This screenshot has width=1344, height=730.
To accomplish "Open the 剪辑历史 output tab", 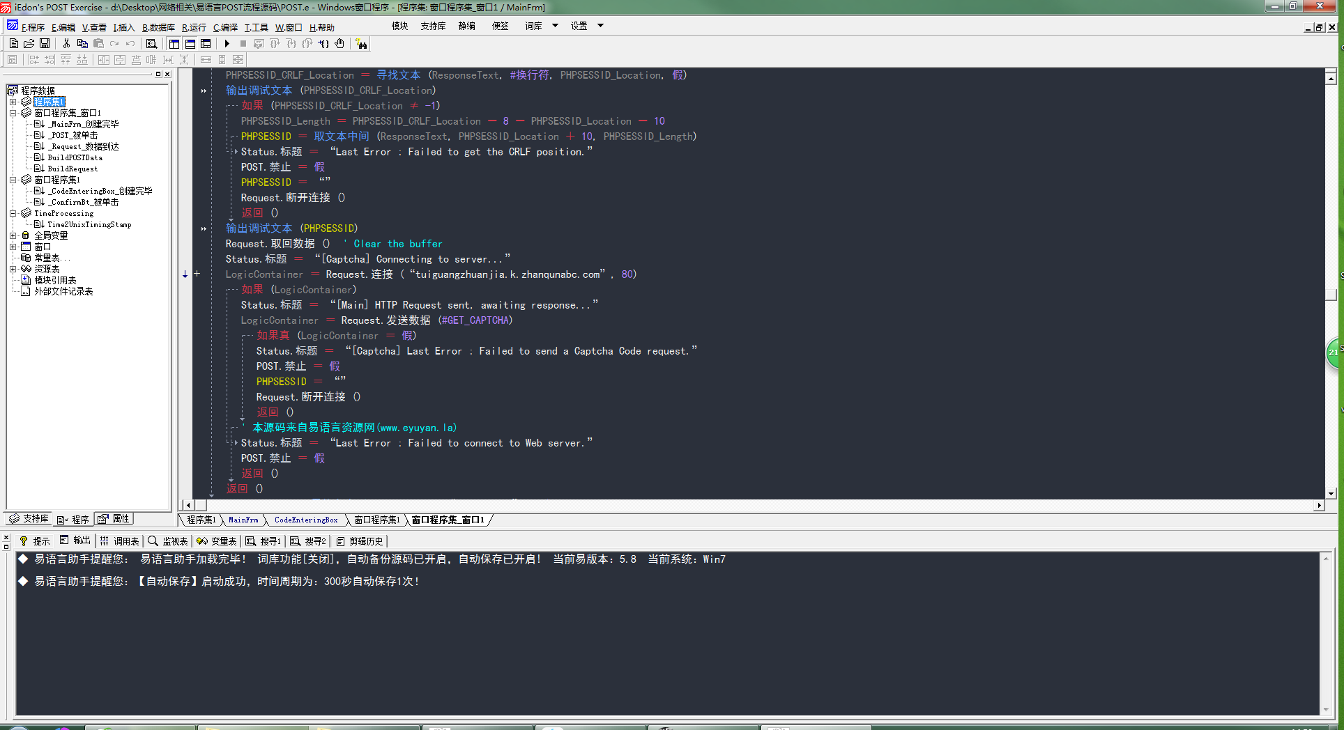I will click(360, 541).
